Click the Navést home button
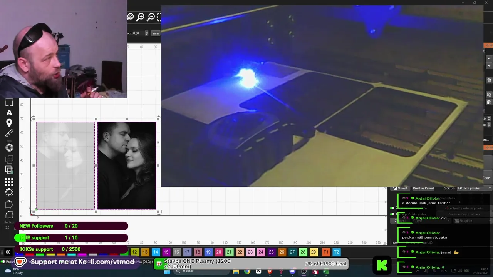493x277 pixels. pyautogui.click(x=400, y=188)
